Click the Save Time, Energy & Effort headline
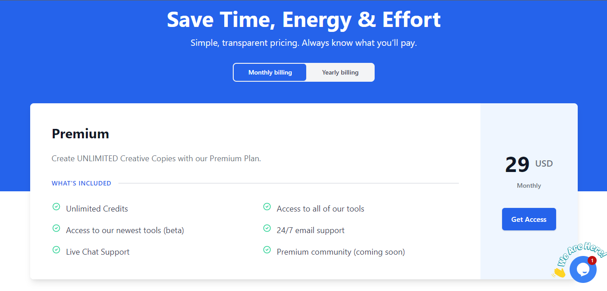607x291 pixels. tap(303, 20)
